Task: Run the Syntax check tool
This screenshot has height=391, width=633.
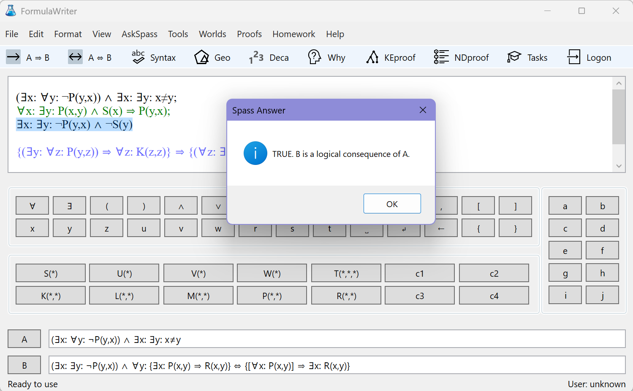Action: click(153, 57)
